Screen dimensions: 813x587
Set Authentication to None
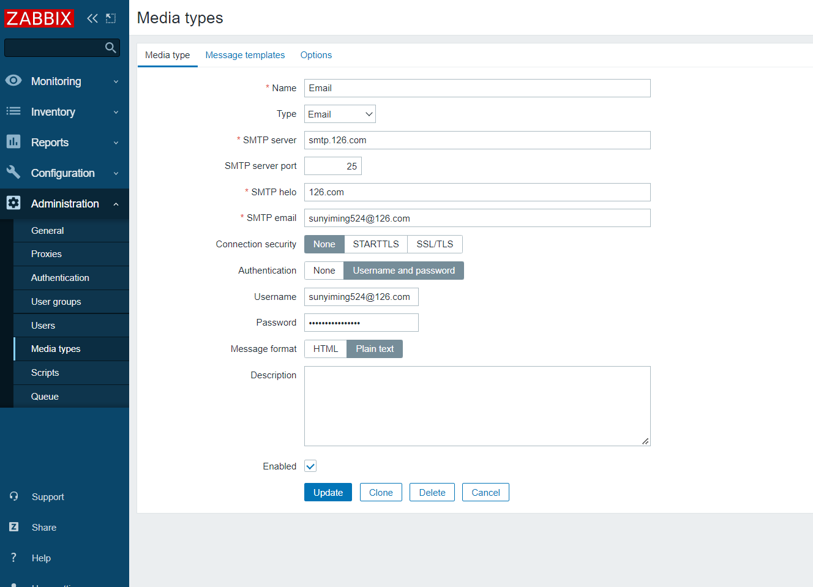click(324, 271)
